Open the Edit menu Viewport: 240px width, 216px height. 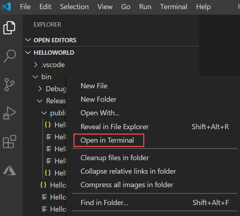[45, 7]
